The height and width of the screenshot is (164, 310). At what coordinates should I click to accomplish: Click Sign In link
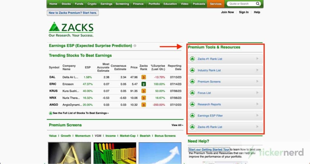click(x=244, y=12)
